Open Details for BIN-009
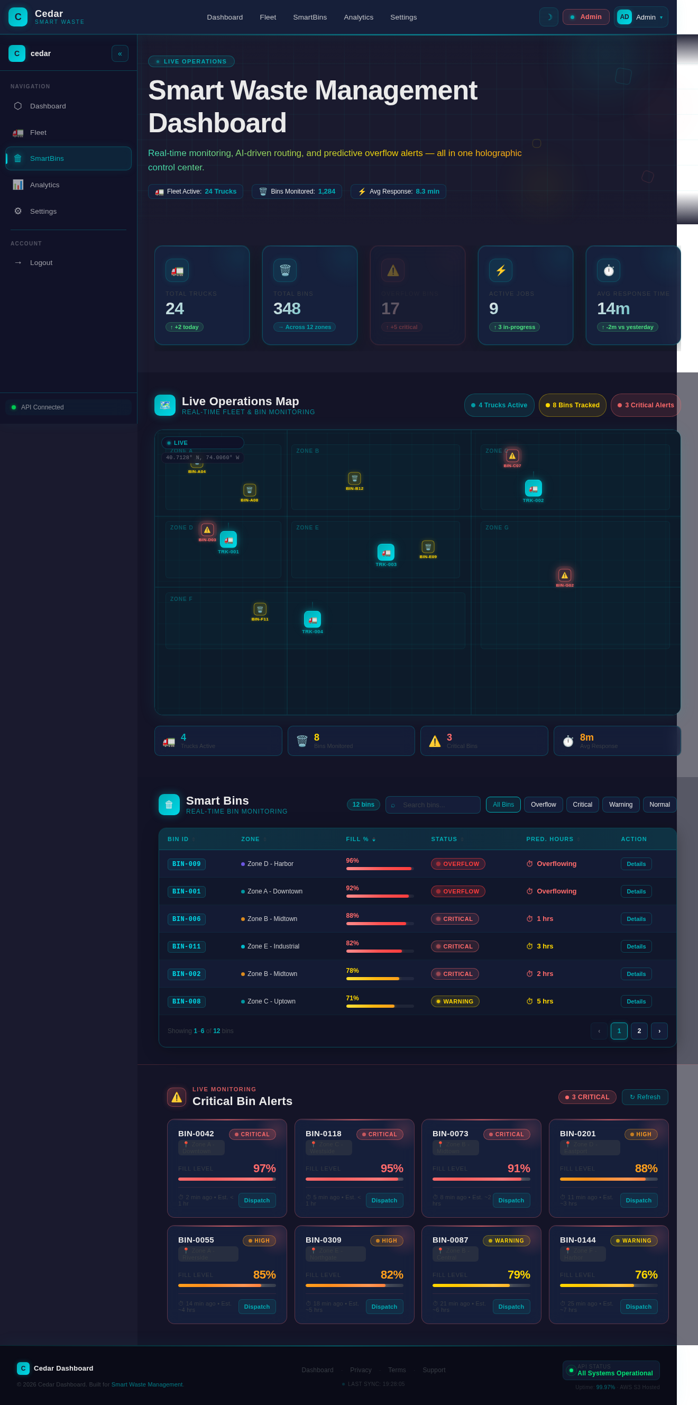698x1405 pixels. 636,864
